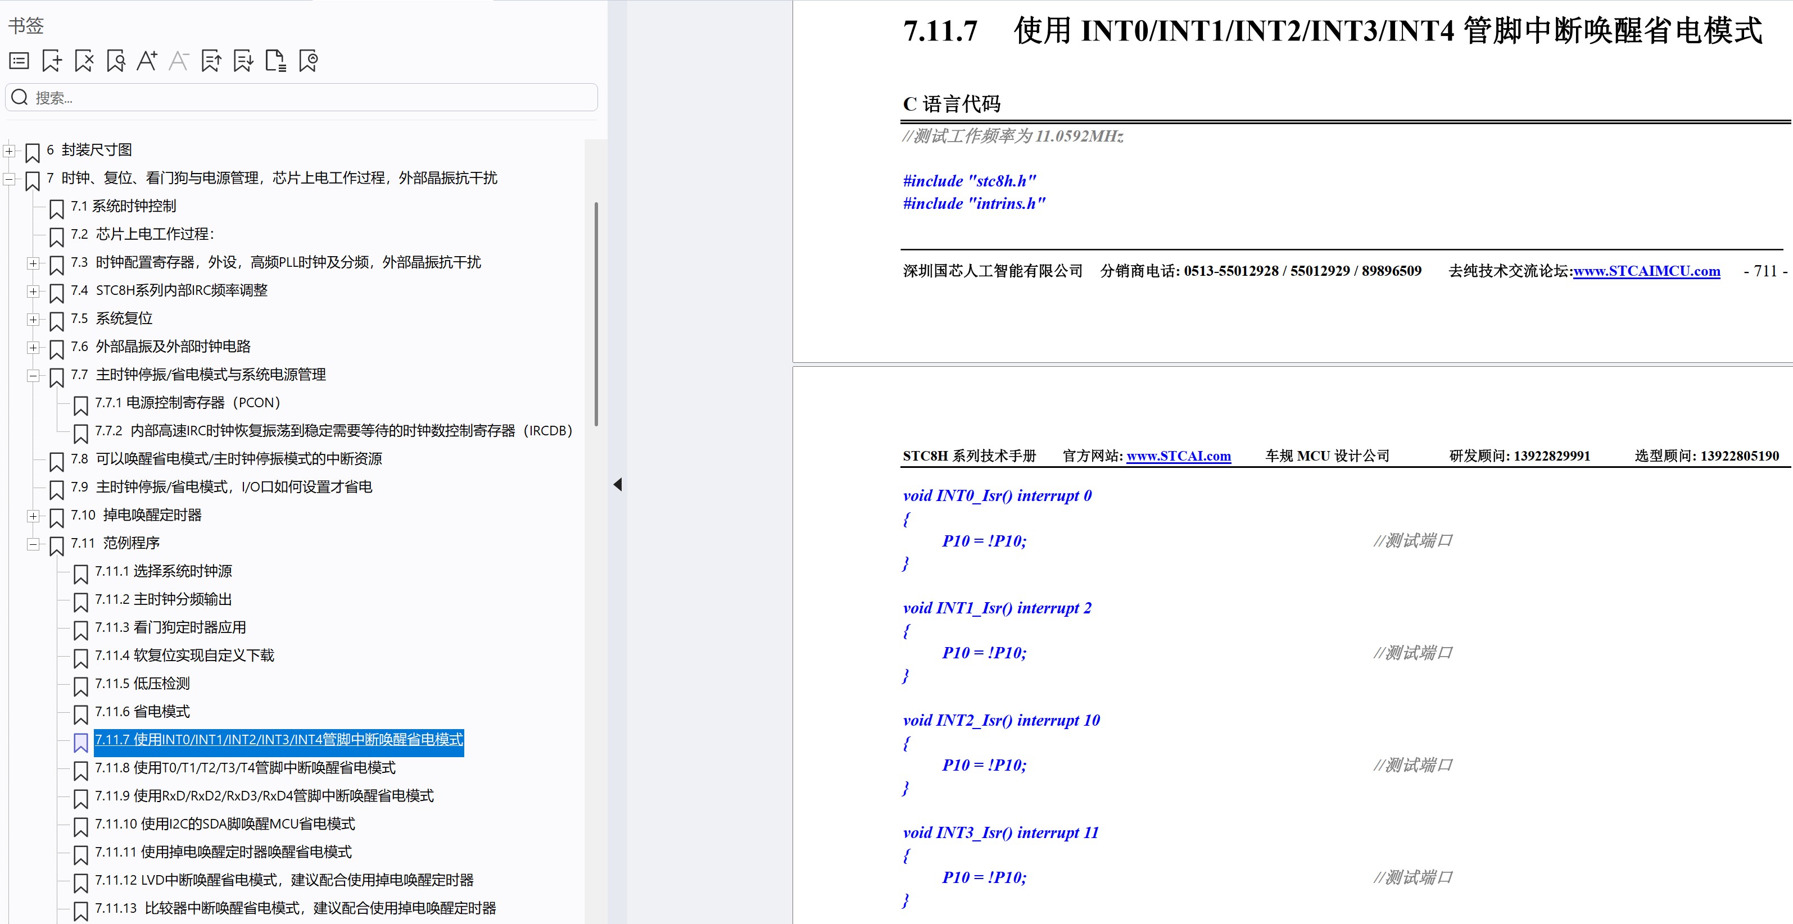Expand the 7.5 系统复位 node

coord(33,320)
